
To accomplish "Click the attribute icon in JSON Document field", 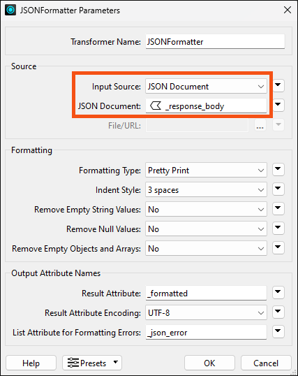I will (x=156, y=106).
